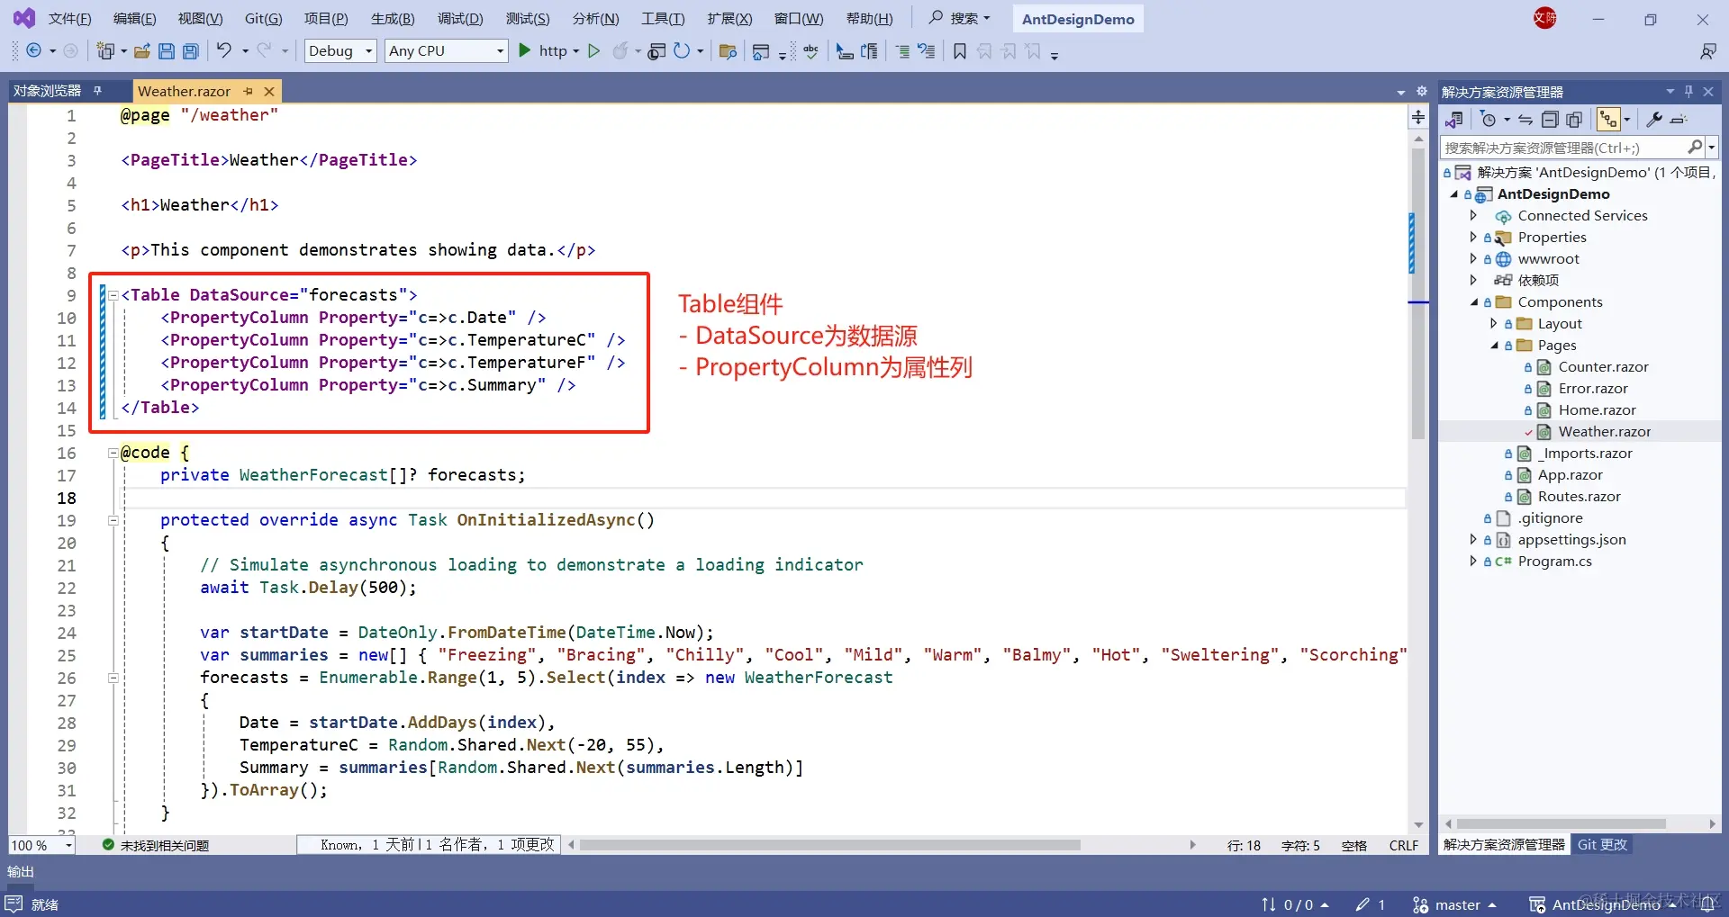Expand the Connected Services node

tap(1473, 215)
